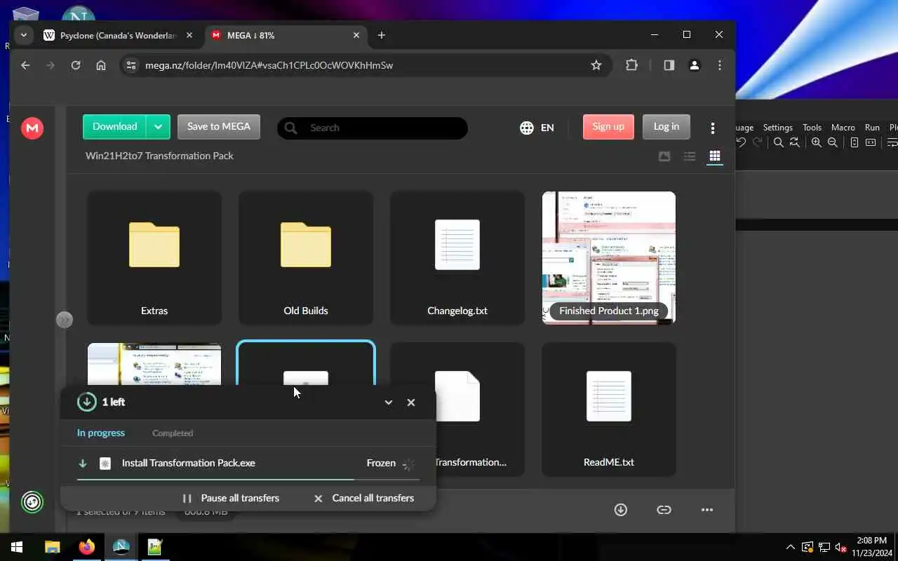This screenshot has width=898, height=561.
Task: Open the Windows Start menu
Action: click(17, 547)
